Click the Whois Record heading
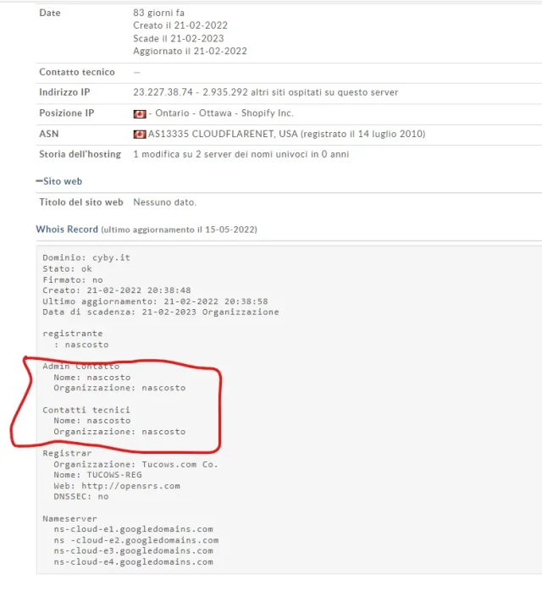Image resolution: width=542 pixels, height=591 pixels. point(67,229)
